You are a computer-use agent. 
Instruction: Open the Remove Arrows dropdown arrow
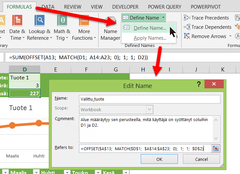point(229,36)
